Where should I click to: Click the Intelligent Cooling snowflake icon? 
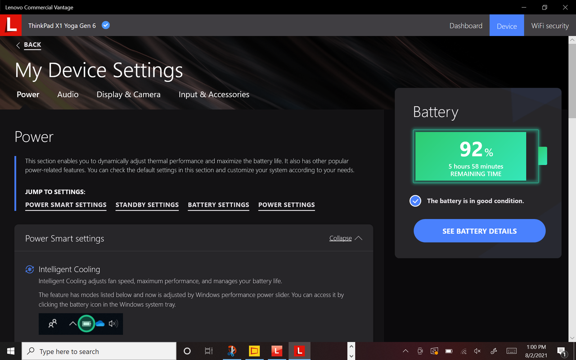tap(30, 270)
